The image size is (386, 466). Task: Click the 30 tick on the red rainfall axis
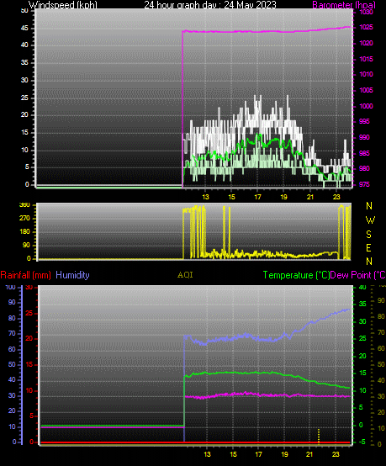(x=29, y=288)
